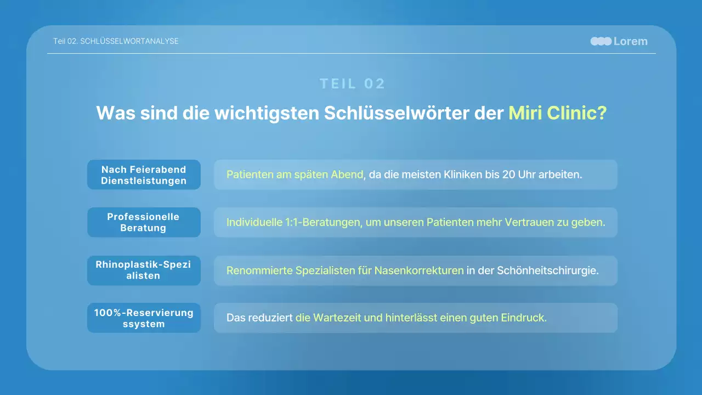Select the slide title question text
702x395 pixels.
coord(351,112)
